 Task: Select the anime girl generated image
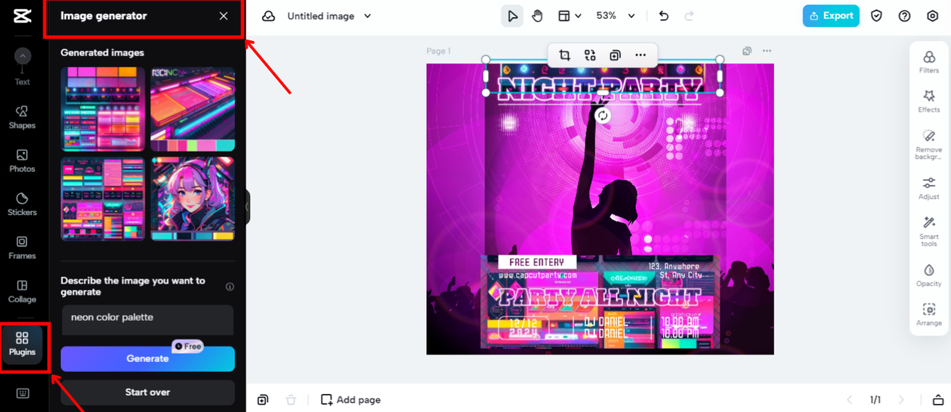pyautogui.click(x=193, y=199)
